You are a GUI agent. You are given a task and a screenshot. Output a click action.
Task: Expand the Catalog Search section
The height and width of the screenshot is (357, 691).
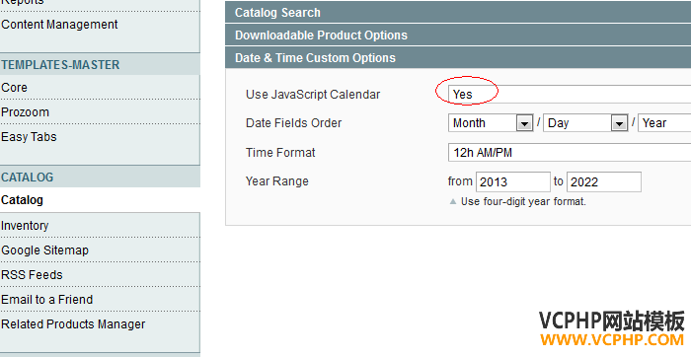pos(458,12)
